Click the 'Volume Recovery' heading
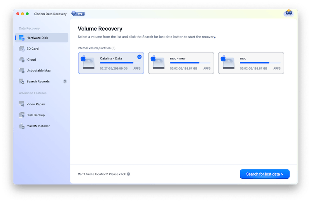 point(100,29)
